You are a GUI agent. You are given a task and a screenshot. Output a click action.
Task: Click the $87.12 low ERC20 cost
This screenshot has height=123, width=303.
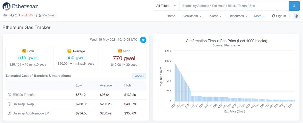[x=81, y=95]
